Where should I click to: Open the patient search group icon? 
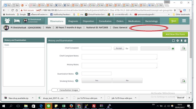[7, 21]
